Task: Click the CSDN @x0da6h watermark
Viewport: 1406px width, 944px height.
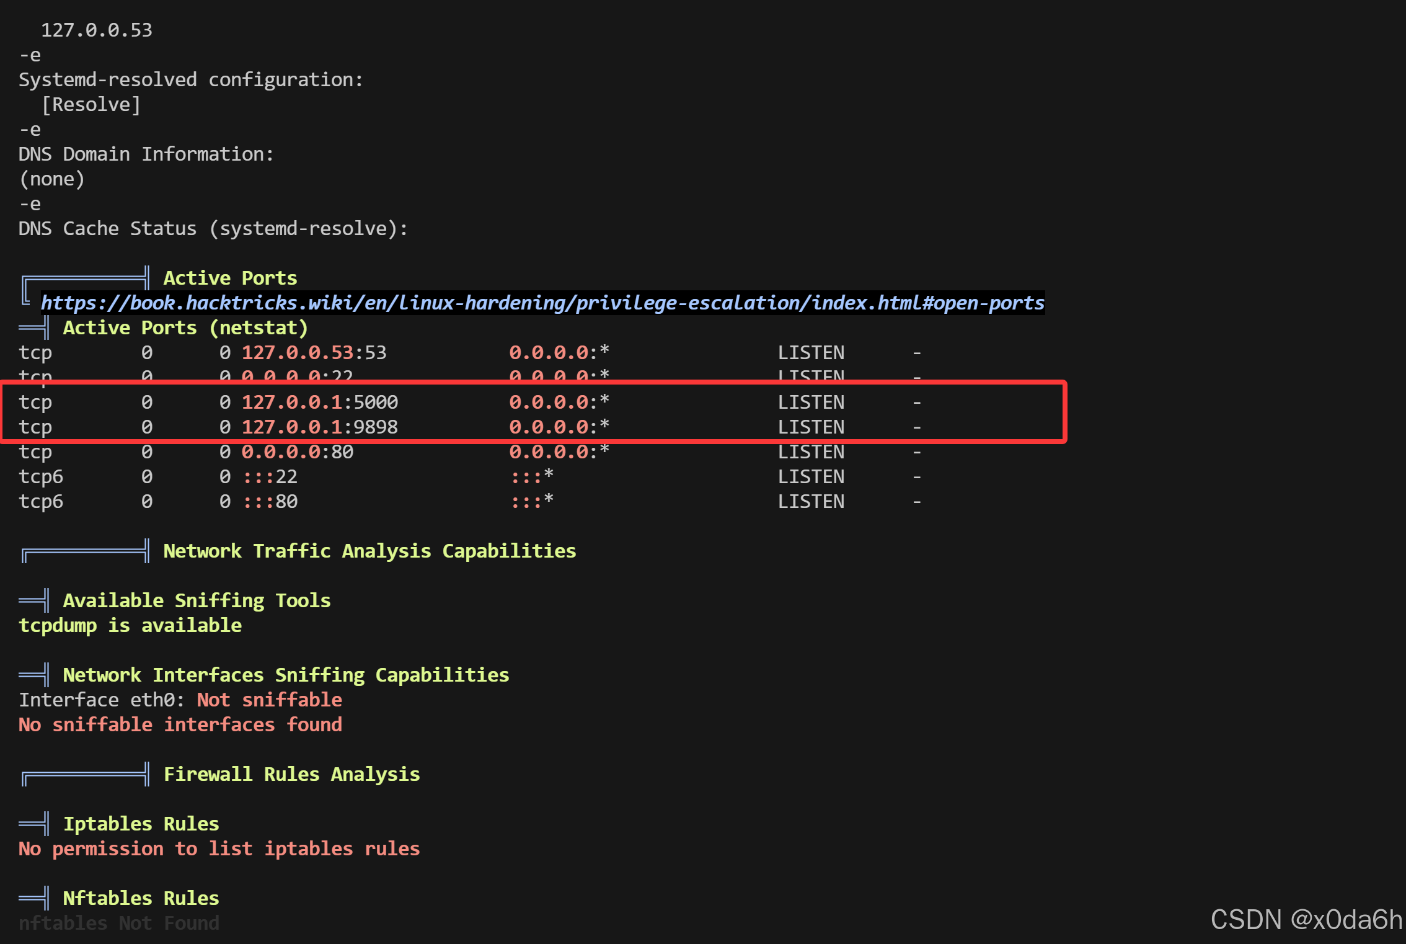Action: tap(1306, 919)
